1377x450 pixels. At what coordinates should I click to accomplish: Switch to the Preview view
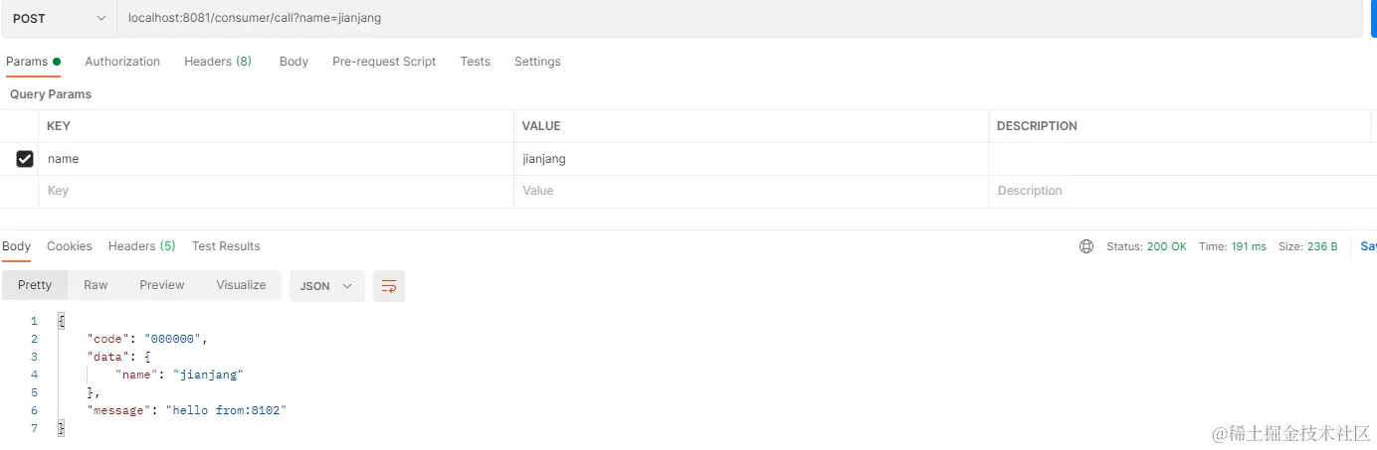pos(162,285)
